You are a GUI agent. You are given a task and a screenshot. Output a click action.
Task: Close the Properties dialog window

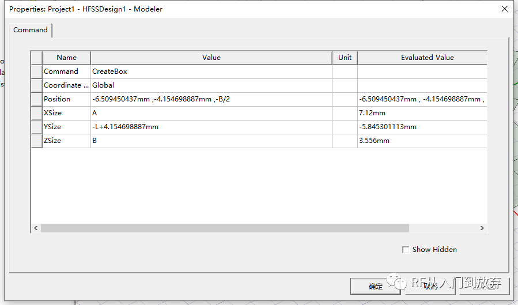pos(504,9)
